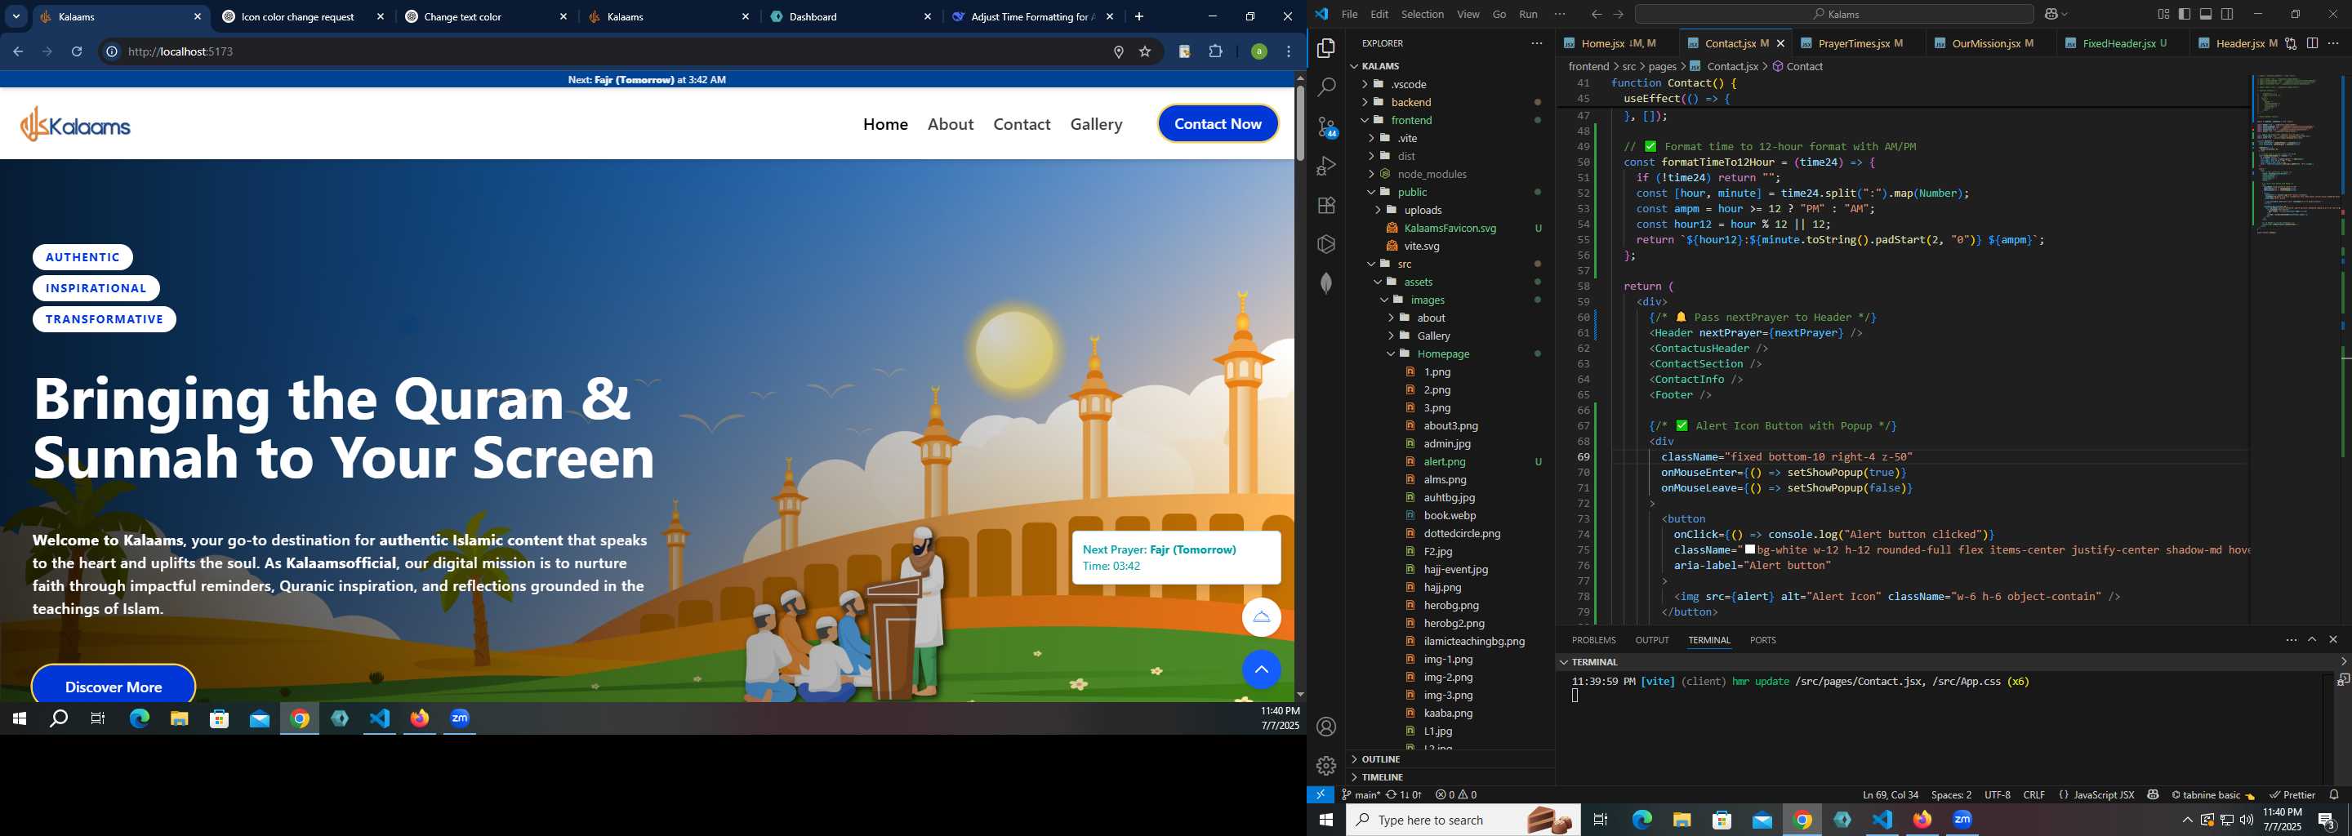Click the webpage vertical scrollbar thumb
Screen dimensions: 2352x836
pyautogui.click(x=1300, y=123)
